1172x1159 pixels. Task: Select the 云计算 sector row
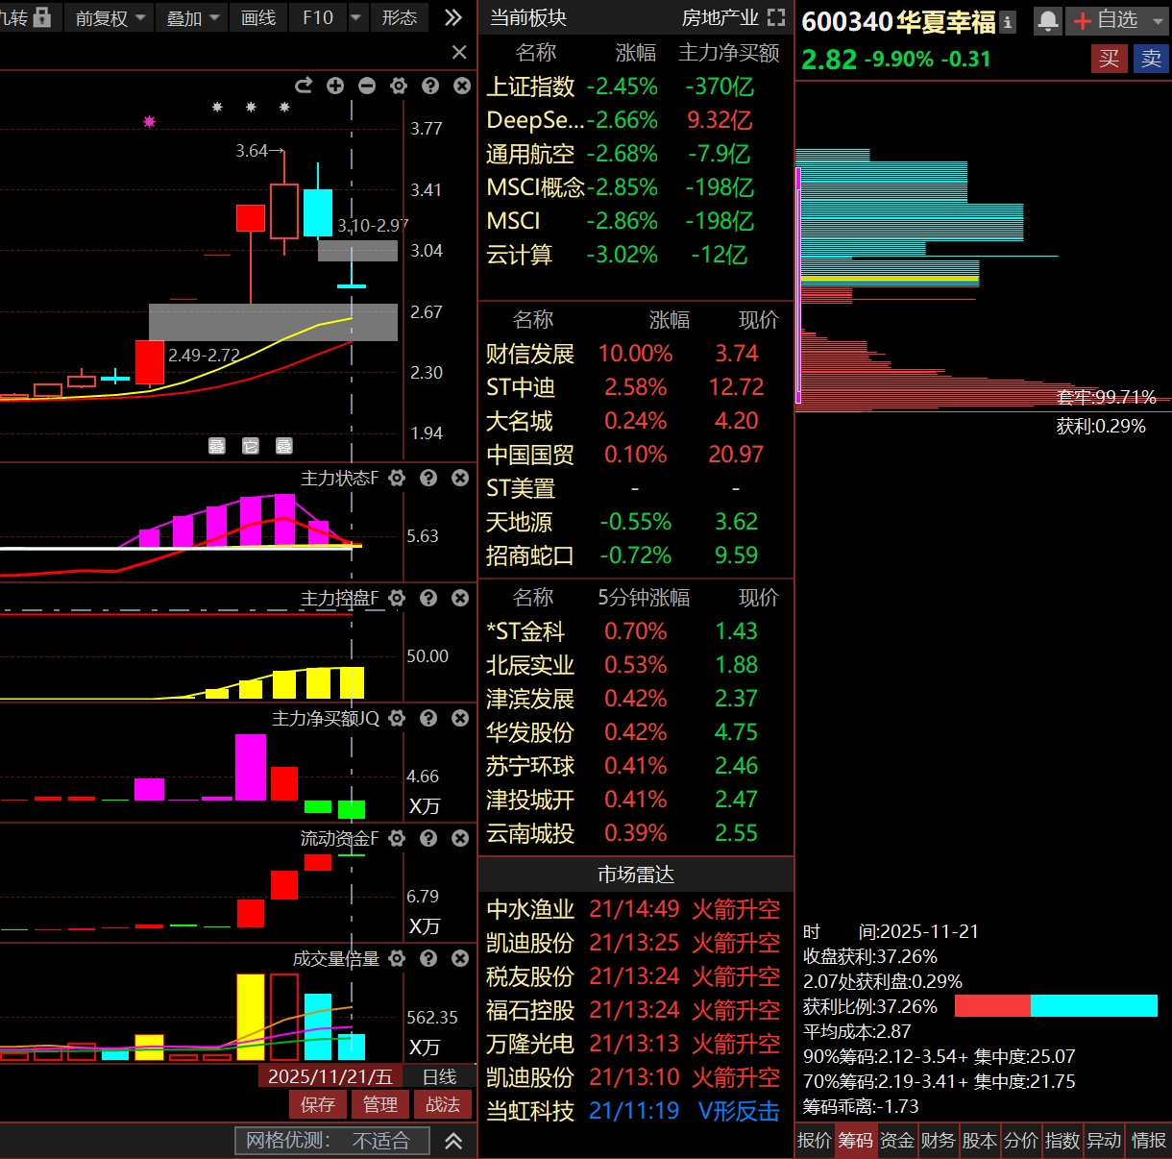pyautogui.click(x=636, y=255)
